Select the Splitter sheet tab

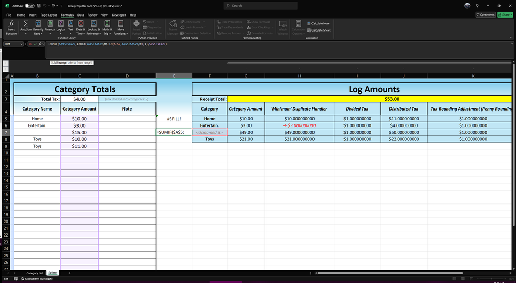pyautogui.click(x=53, y=273)
